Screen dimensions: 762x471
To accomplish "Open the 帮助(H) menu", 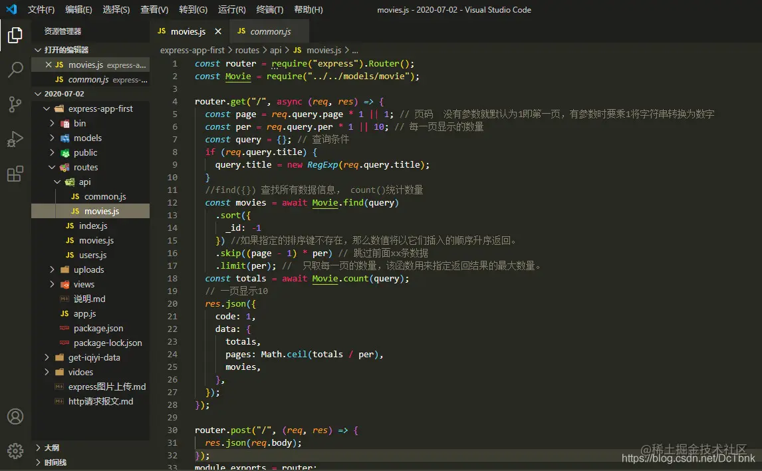I will pyautogui.click(x=308, y=9).
